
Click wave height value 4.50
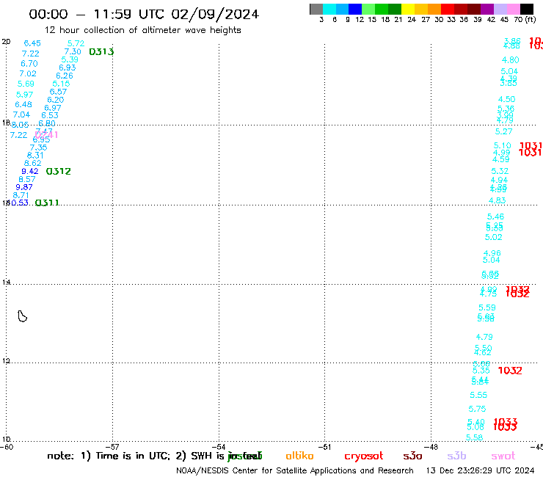[x=506, y=99]
